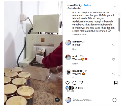Like nrvtrri's "Wawww" comment
Viewport: 126px width, 108px height.
[114, 59]
